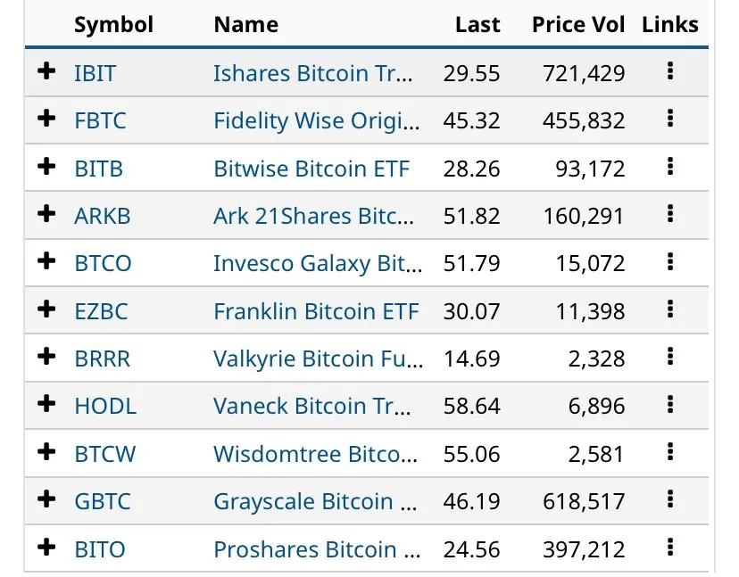This screenshot has width=739, height=577.
Task: Sort by the Price Vol column header
Action: [577, 25]
